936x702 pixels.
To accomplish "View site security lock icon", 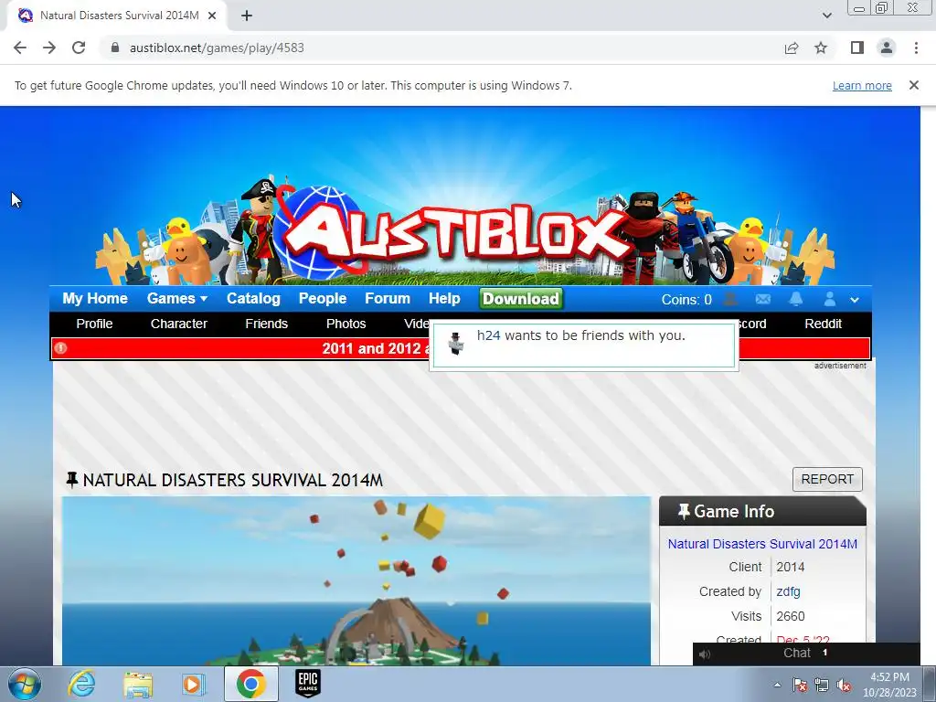I will click(115, 48).
